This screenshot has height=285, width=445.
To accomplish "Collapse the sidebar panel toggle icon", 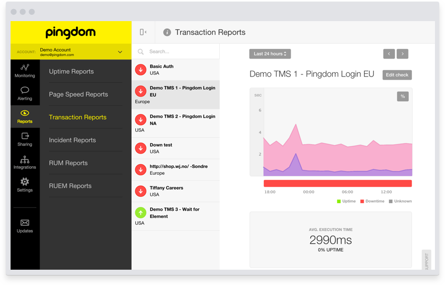I will (x=143, y=32).
